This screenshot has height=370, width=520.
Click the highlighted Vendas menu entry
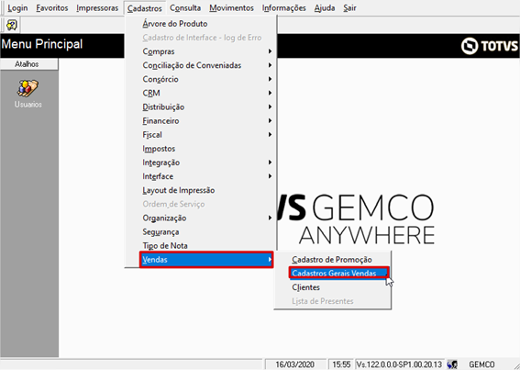point(206,260)
